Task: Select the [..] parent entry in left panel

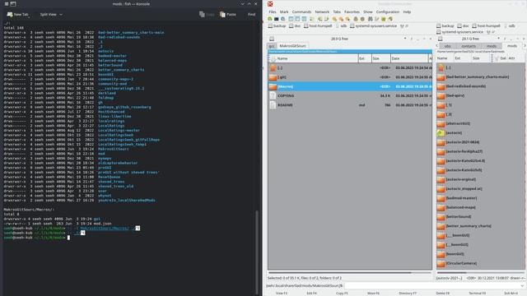Action: (x=350, y=67)
